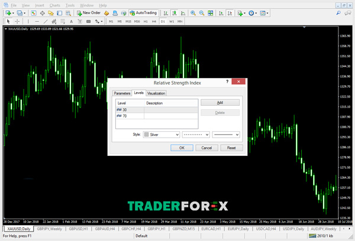Switch to the Visualization tab
Image resolution: width=355 pixels, height=241 pixels.
click(x=156, y=93)
